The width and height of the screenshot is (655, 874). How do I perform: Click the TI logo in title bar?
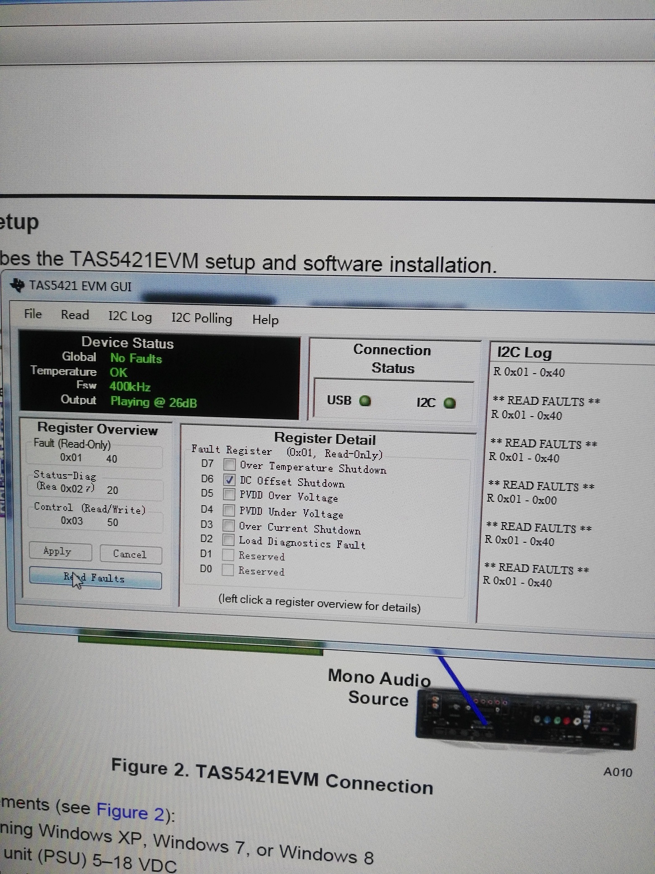click(x=18, y=285)
